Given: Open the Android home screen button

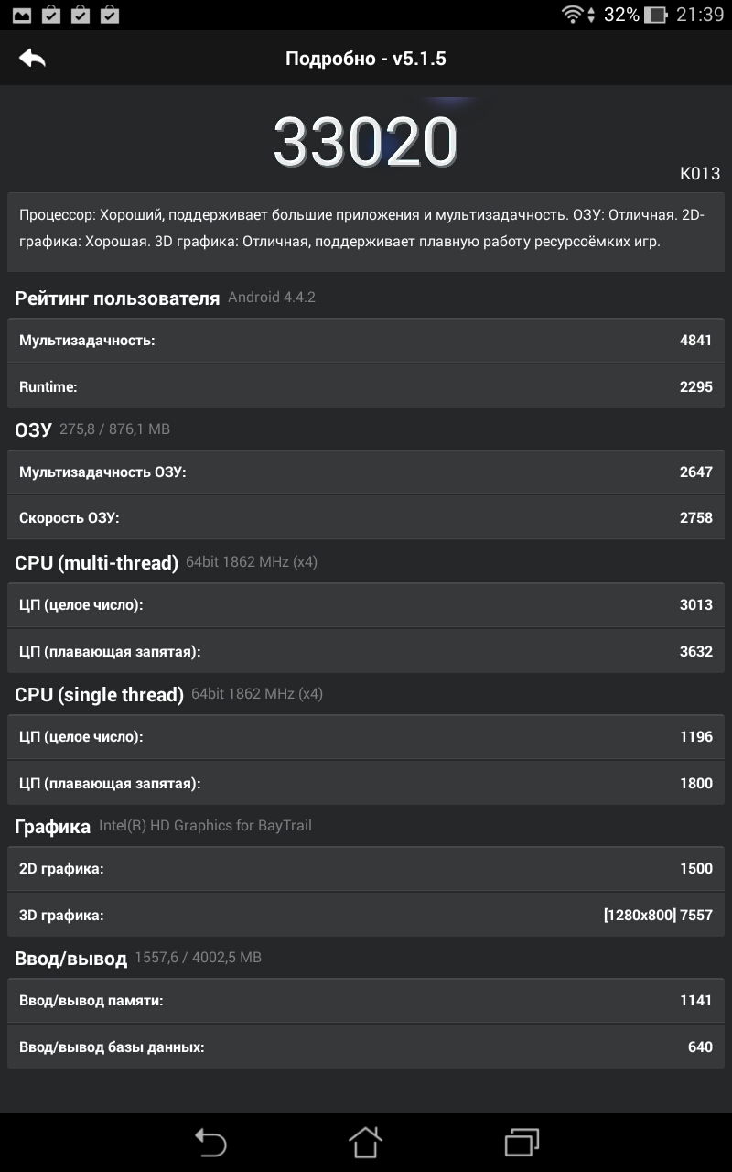Looking at the screenshot, I should pos(365,1142).
